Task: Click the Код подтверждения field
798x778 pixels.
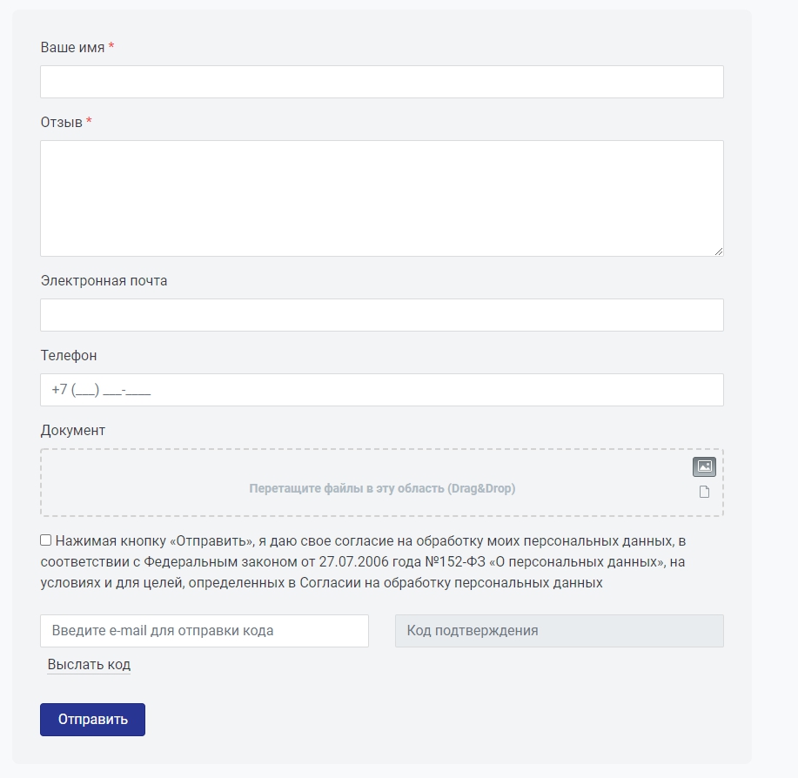Action: (x=559, y=631)
